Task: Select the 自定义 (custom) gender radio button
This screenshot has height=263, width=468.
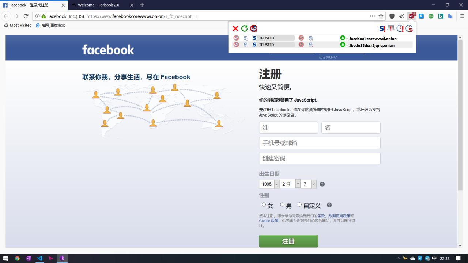Action: [299, 205]
